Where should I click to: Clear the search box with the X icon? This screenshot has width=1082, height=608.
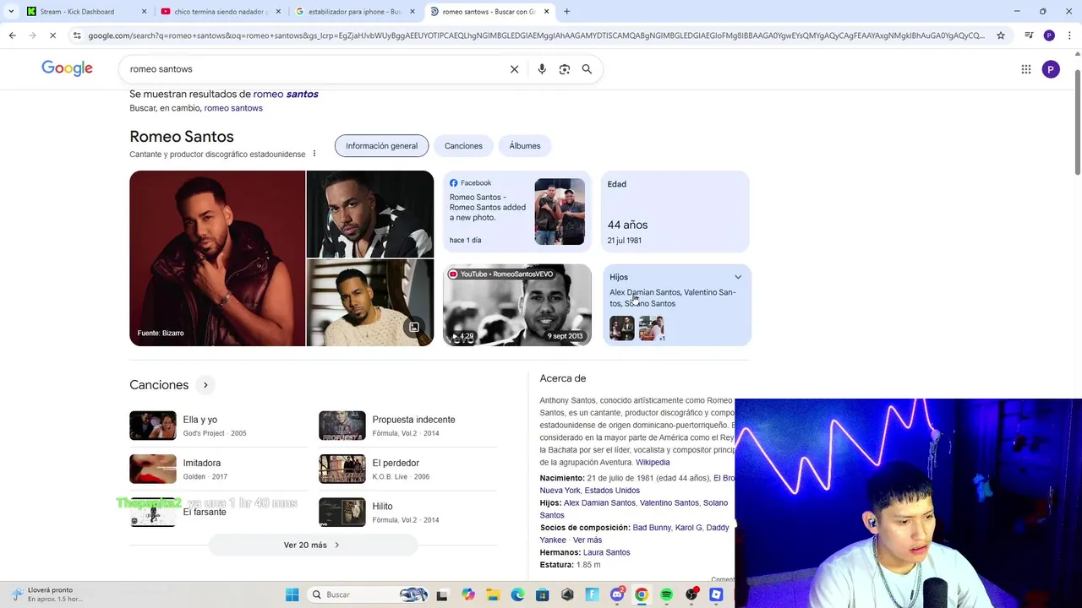514,69
